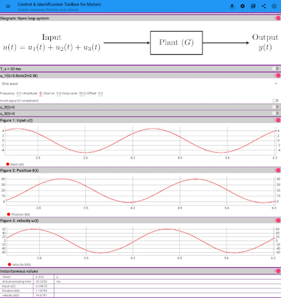
Task: Open the hamburger navigation menu
Action: coord(8,6)
